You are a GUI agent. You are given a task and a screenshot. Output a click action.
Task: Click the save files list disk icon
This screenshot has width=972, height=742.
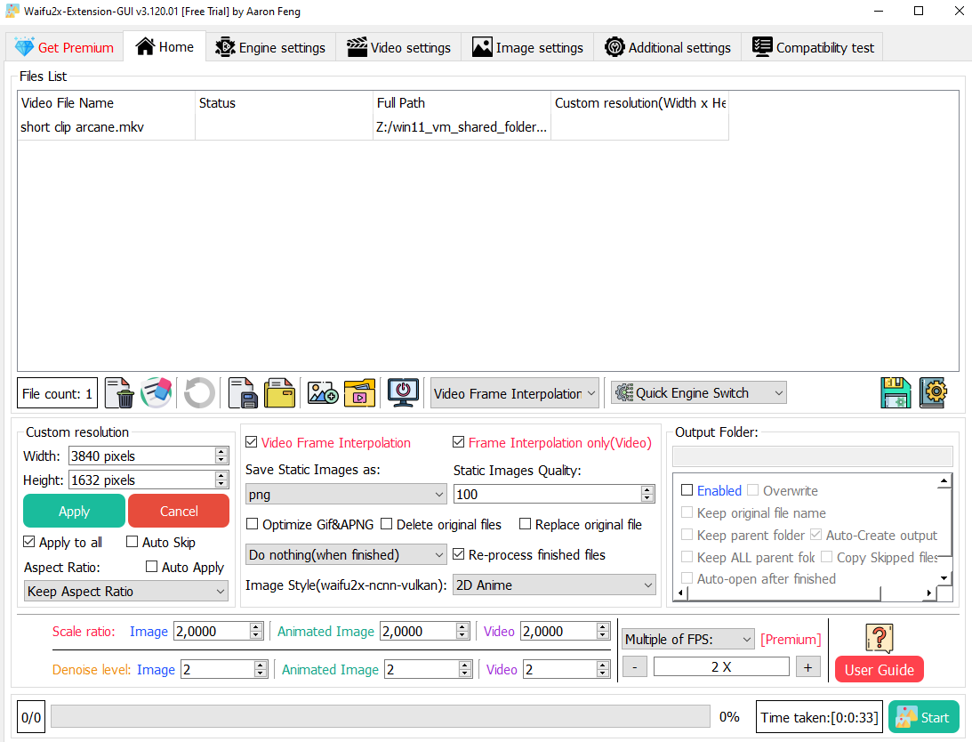click(x=243, y=392)
